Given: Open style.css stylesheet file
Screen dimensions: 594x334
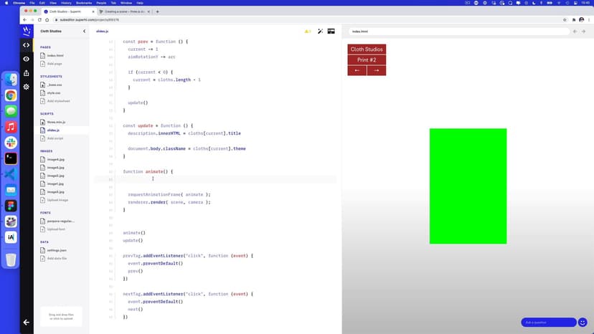Looking at the screenshot, I should [55, 92].
